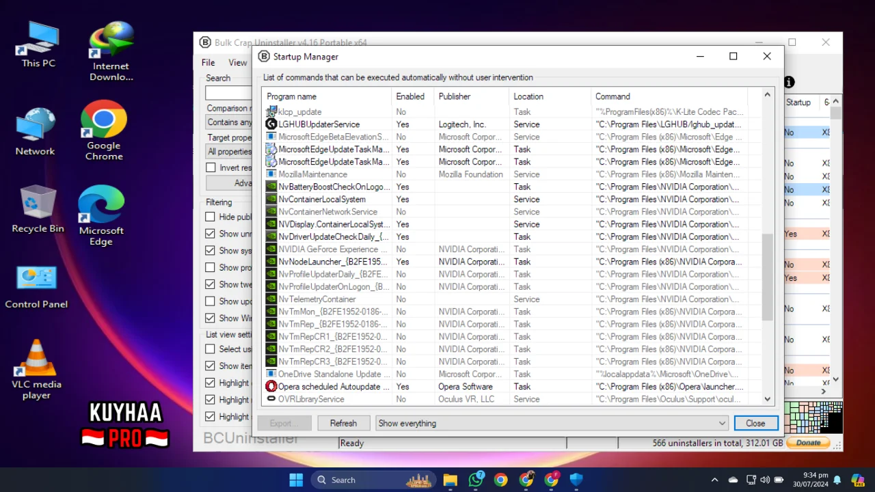875x492 pixels.
Task: Open the Contains any comparison dropdown
Action: (229, 122)
